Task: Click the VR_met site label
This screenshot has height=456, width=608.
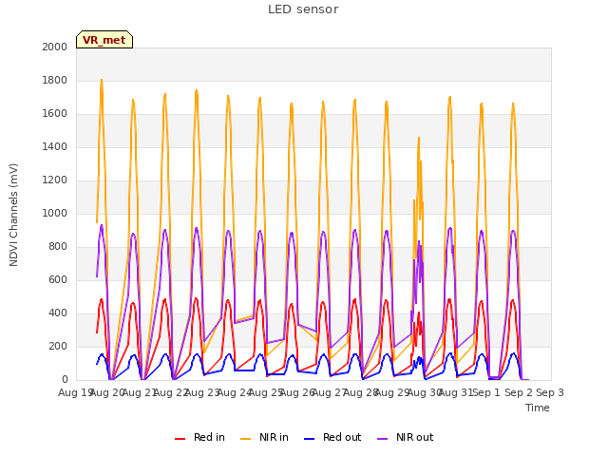Action: (x=104, y=40)
